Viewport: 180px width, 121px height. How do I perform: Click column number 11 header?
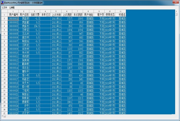coord(121,11)
